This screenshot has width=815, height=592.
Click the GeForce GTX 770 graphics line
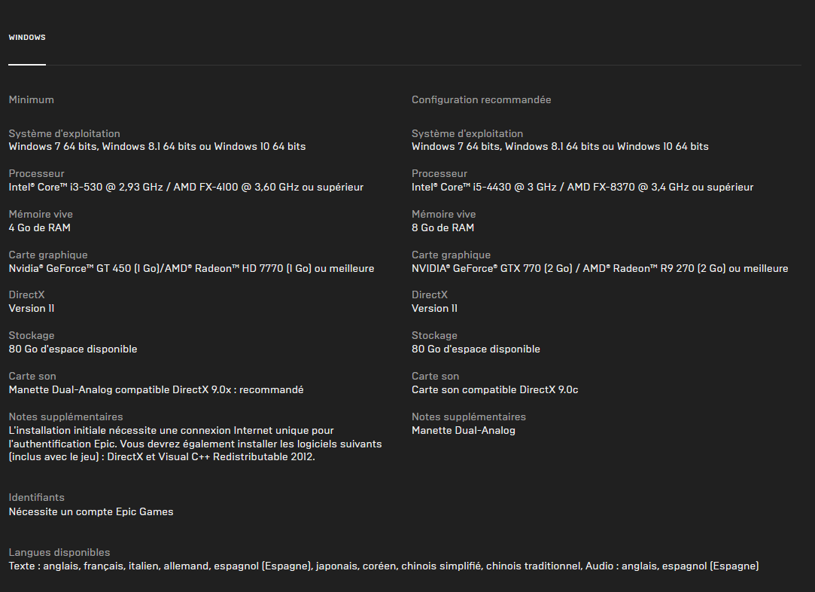coord(600,268)
